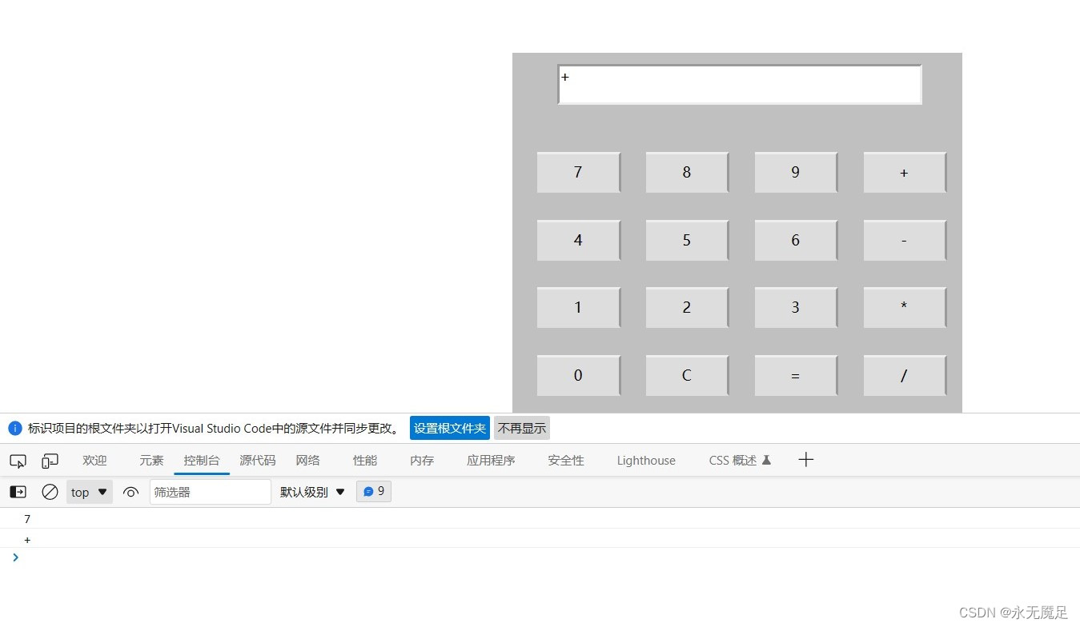Tap calculator key 9
The width and height of the screenshot is (1080, 627).
797,173
